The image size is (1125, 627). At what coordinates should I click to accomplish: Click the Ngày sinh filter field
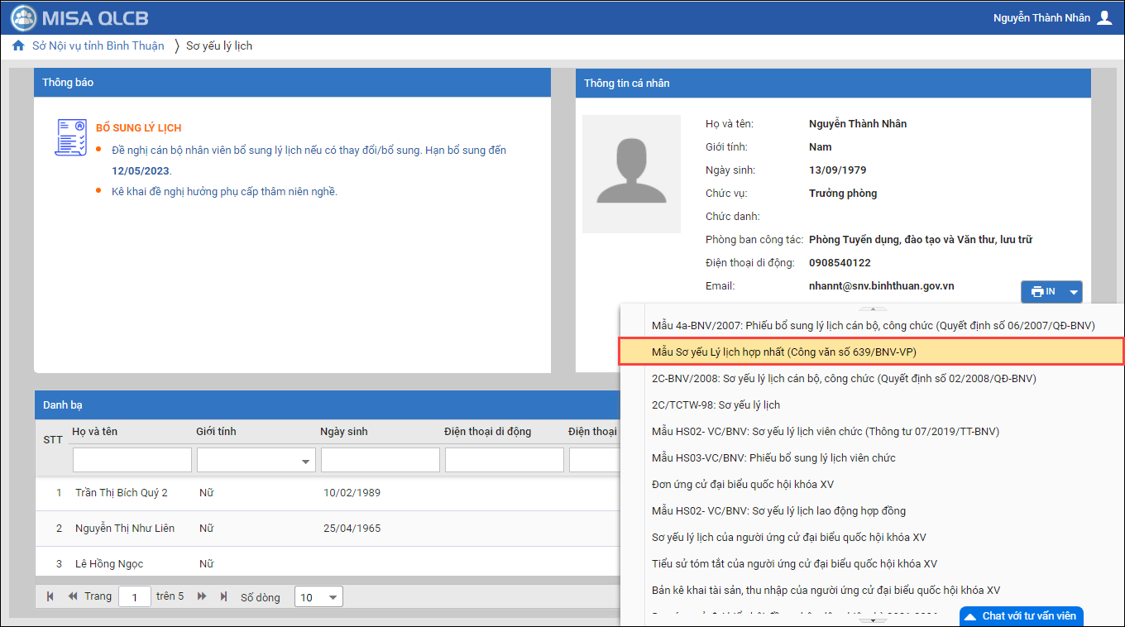pyautogui.click(x=380, y=460)
